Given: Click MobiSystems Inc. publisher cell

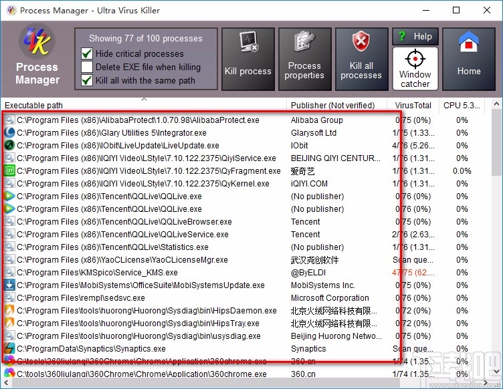Looking at the screenshot, I should pos(322,285).
